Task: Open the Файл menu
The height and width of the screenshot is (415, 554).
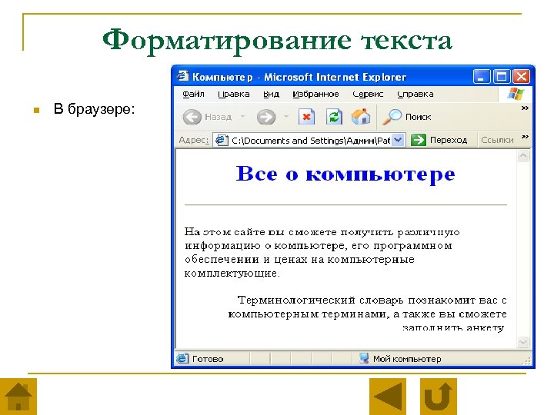Action: click(193, 95)
